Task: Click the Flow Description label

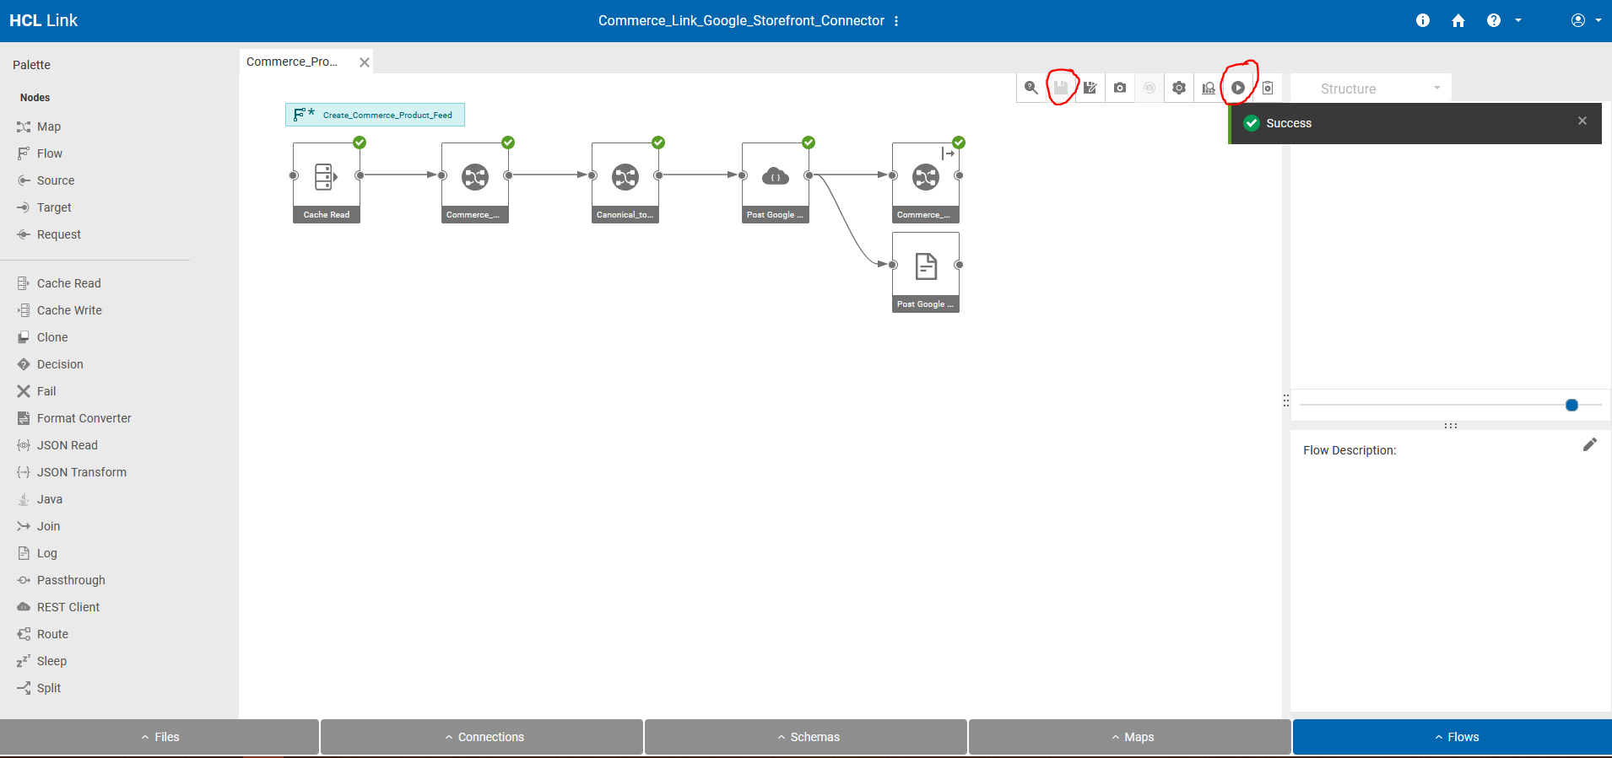Action: 1350,450
